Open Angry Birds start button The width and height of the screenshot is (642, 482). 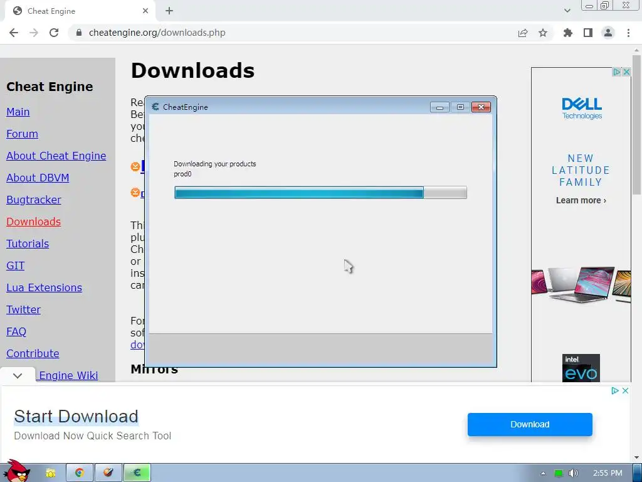tap(16, 471)
